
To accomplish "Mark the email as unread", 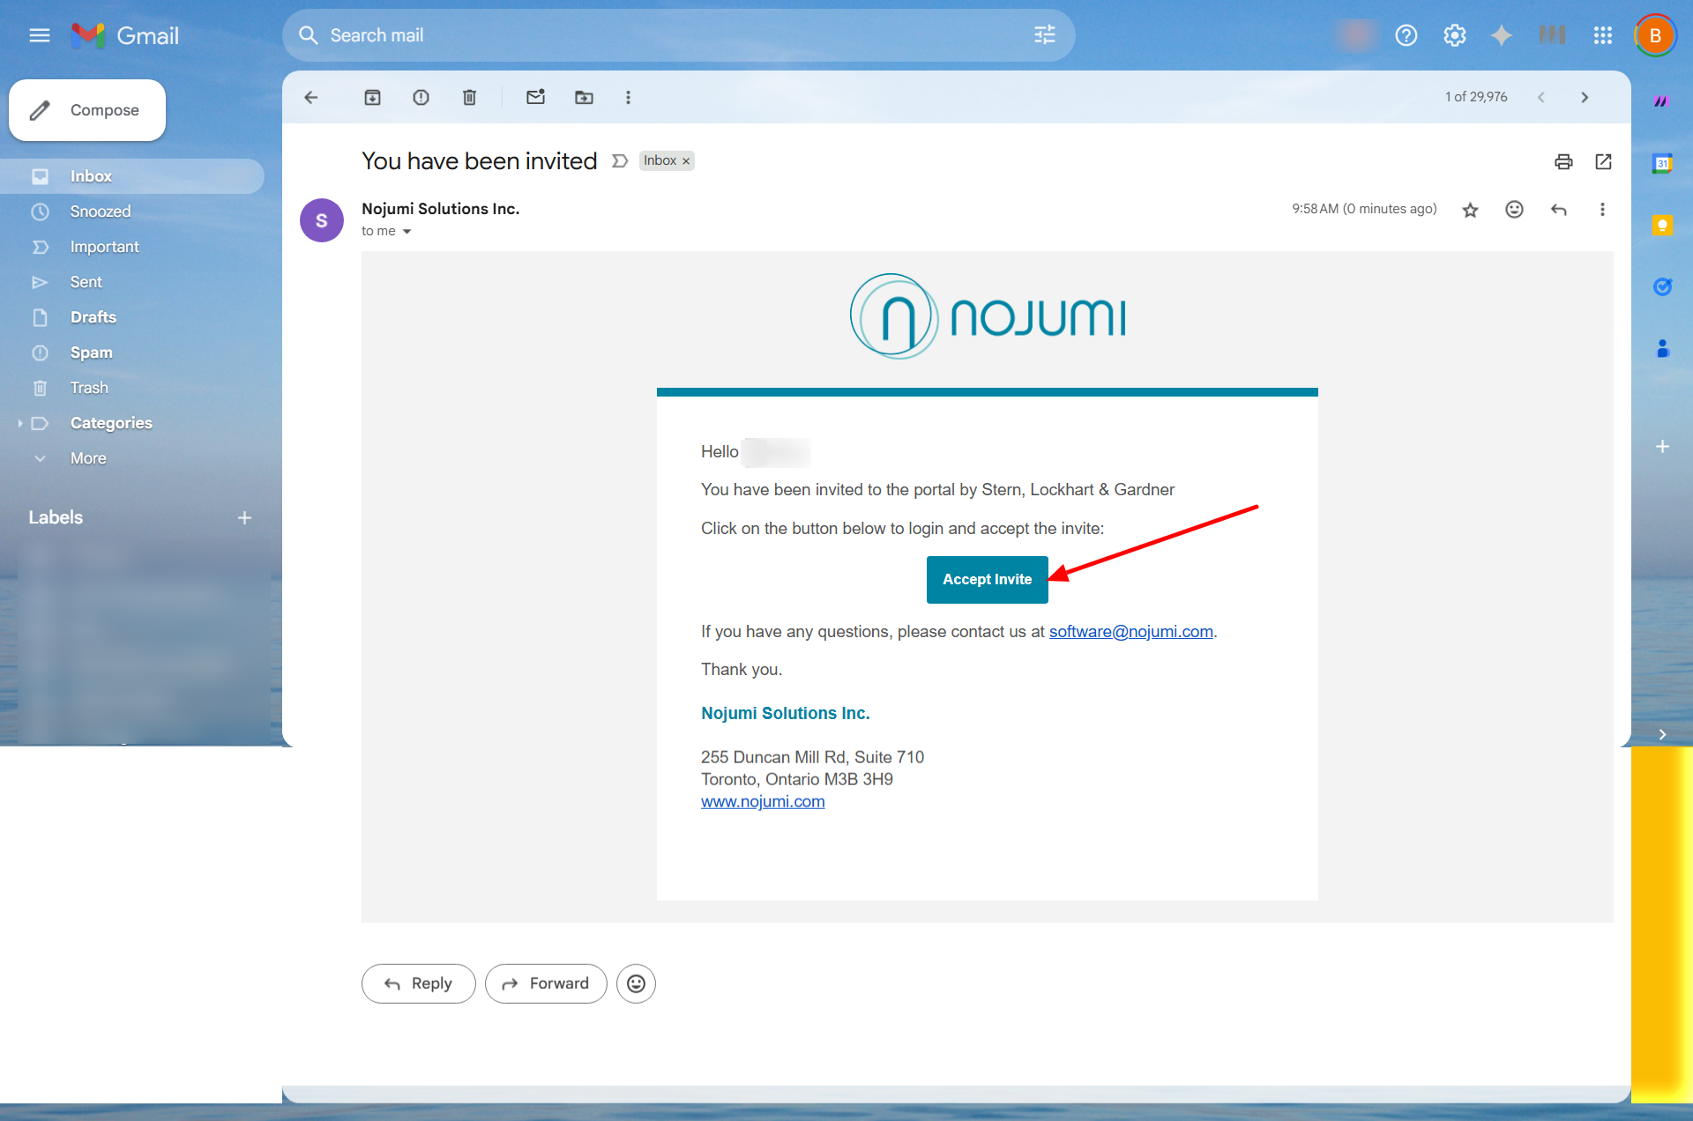I will point(536,97).
